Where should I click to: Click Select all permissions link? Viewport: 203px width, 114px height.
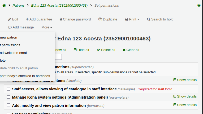click(106, 50)
